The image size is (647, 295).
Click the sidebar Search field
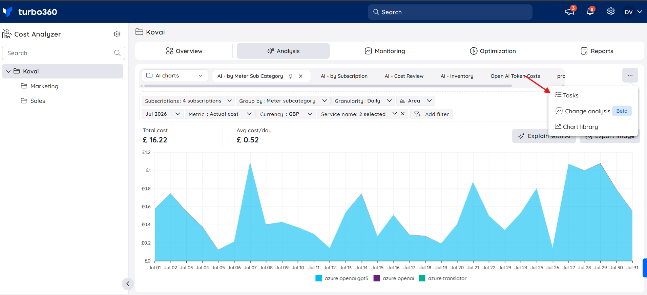pos(63,53)
